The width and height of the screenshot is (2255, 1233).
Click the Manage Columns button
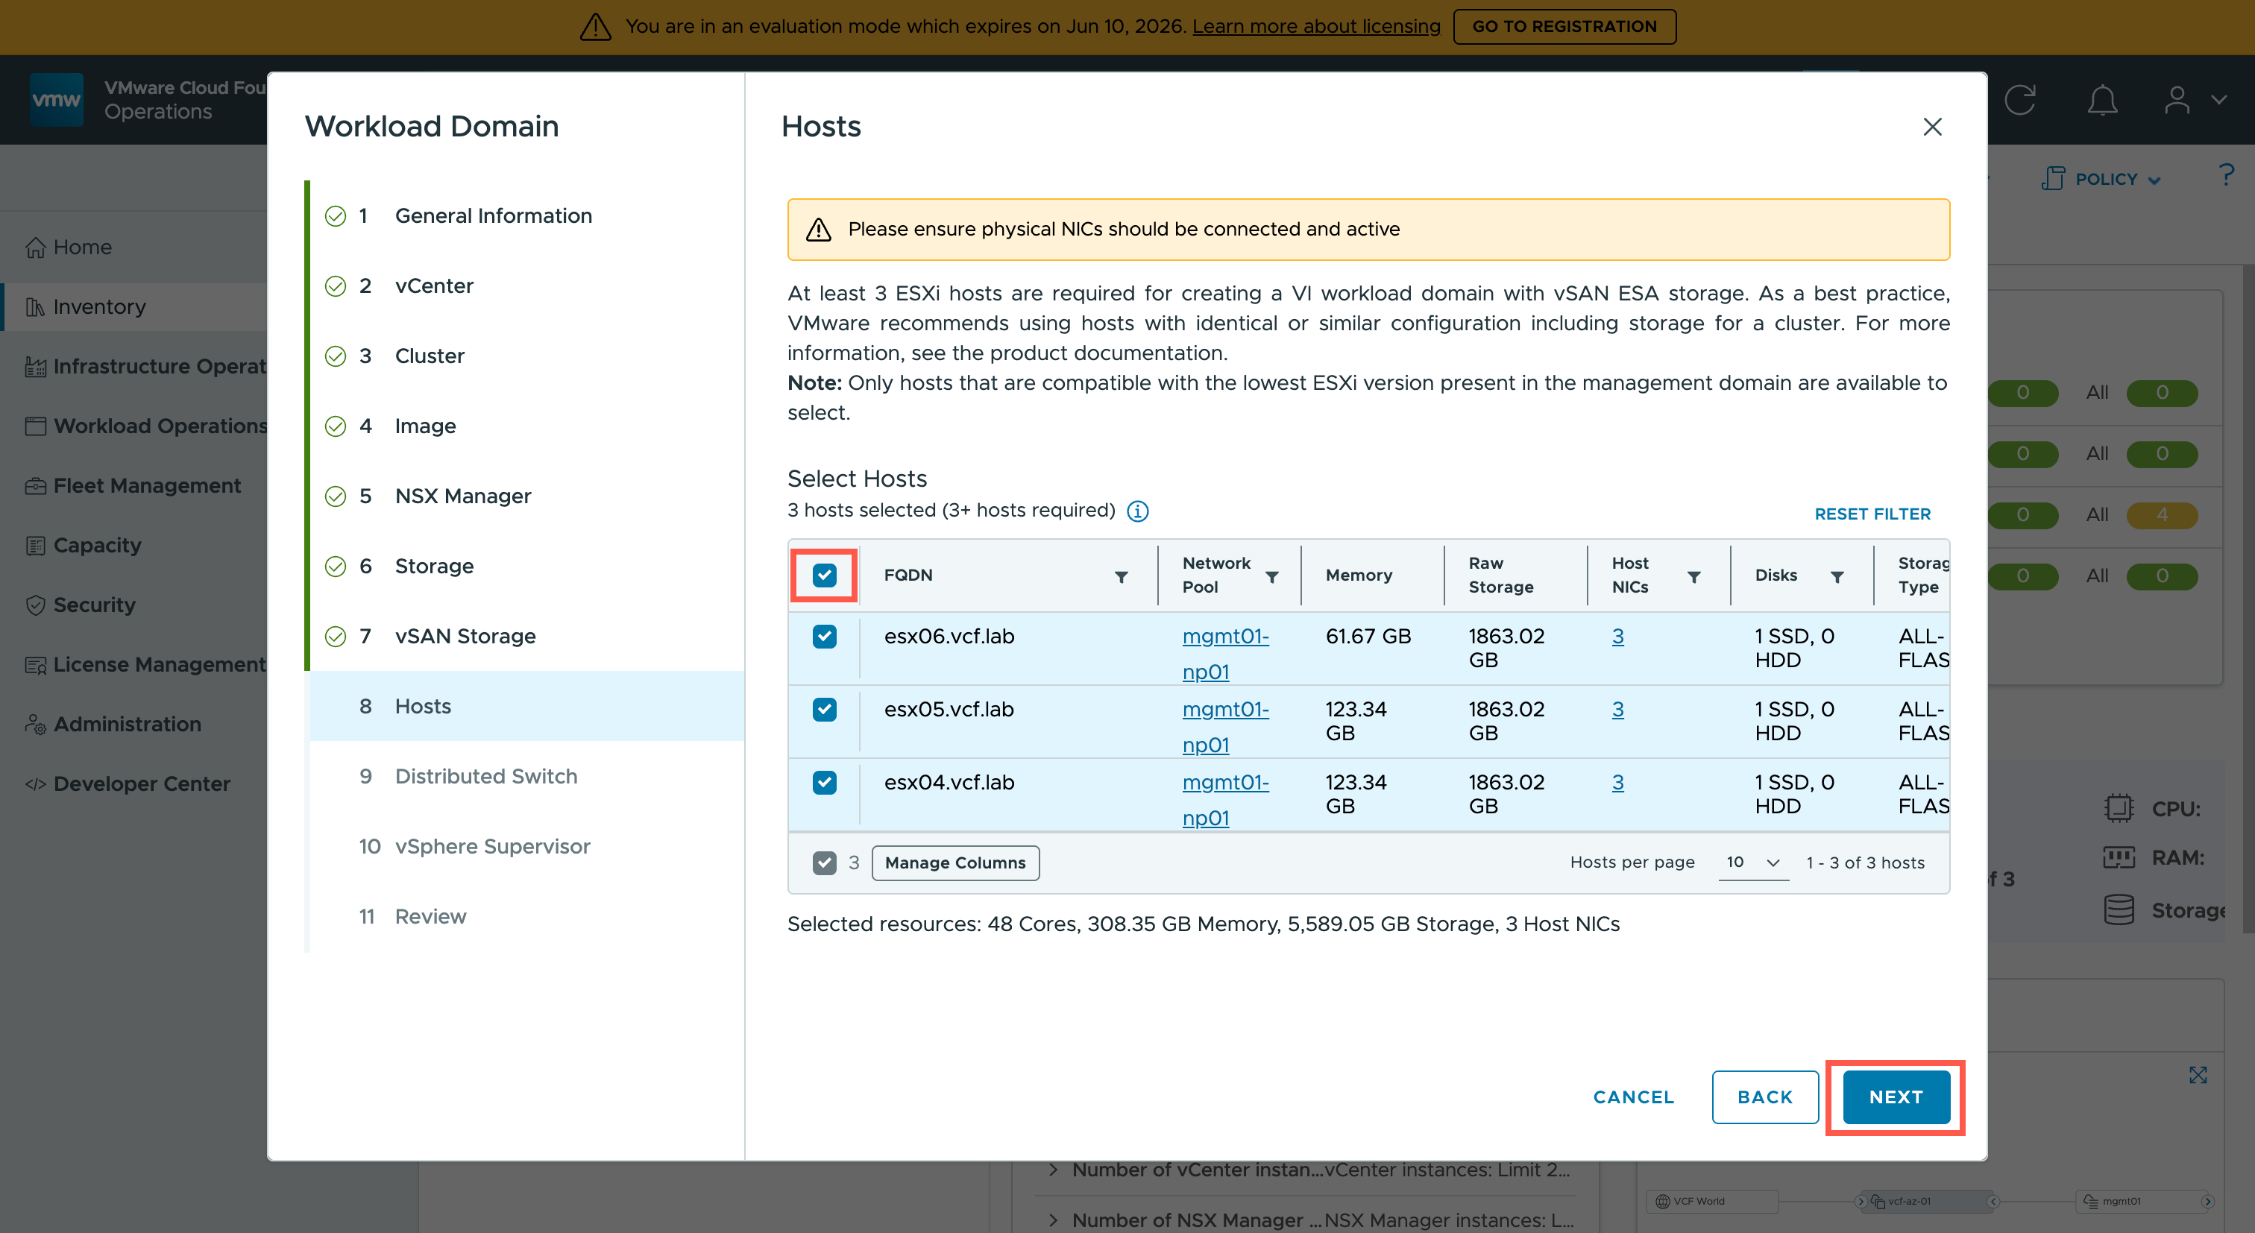(x=954, y=862)
